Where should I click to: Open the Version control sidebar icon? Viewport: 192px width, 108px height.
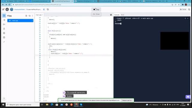pyautogui.click(x=4, y=20)
